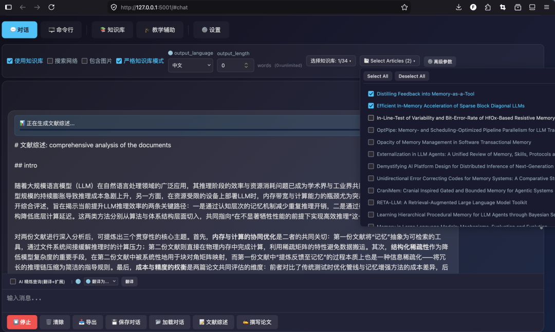
Task: Check Demystifying AI Platform Design article
Action: pyautogui.click(x=371, y=166)
